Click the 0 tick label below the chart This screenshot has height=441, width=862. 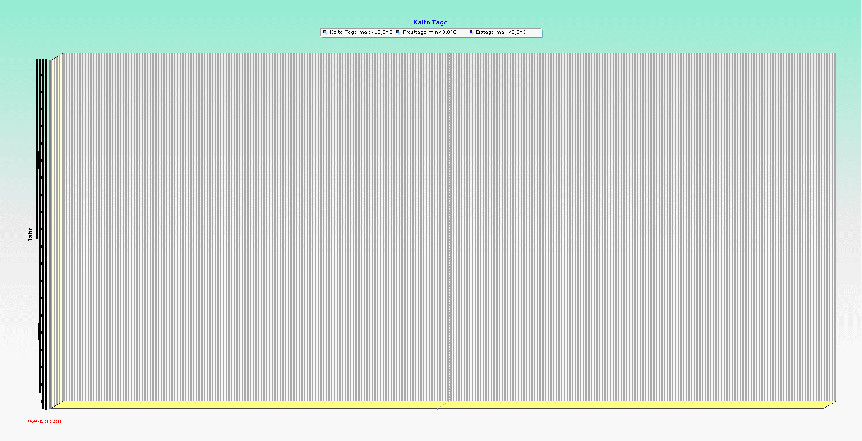coord(437,413)
